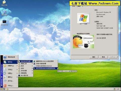
Task: Click the system tray icon beside clock
Action: [x=114, y=89]
